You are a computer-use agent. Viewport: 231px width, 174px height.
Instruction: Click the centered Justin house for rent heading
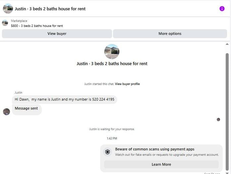click(112, 64)
